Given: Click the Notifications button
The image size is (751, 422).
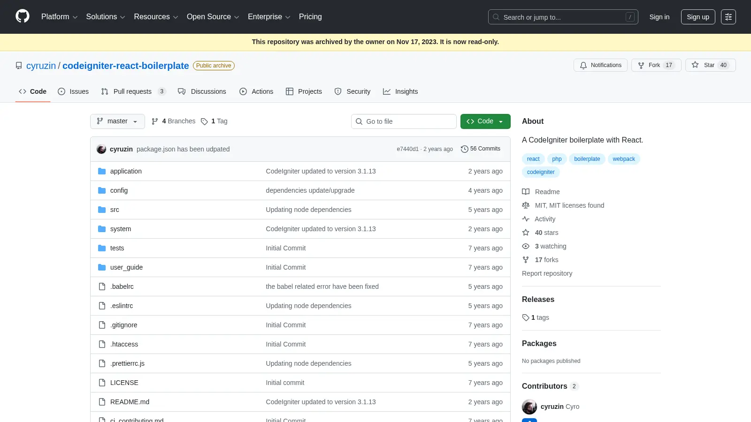Looking at the screenshot, I should (x=600, y=65).
